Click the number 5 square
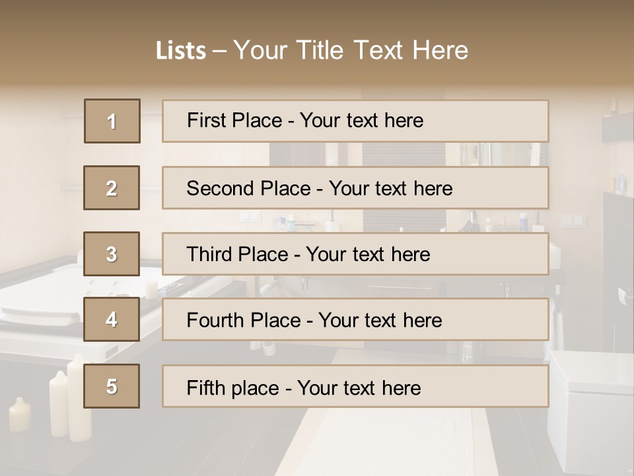634x476 pixels. (112, 386)
